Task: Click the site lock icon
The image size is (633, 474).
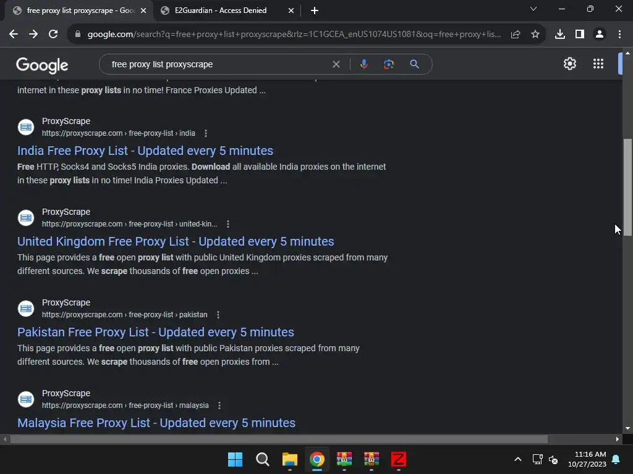Action: tap(78, 35)
